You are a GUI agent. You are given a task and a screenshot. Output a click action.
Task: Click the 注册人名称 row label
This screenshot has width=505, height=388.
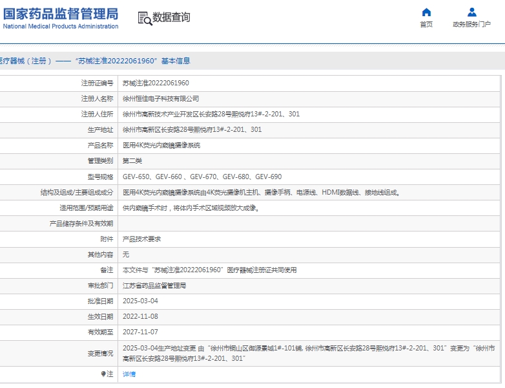(97, 99)
